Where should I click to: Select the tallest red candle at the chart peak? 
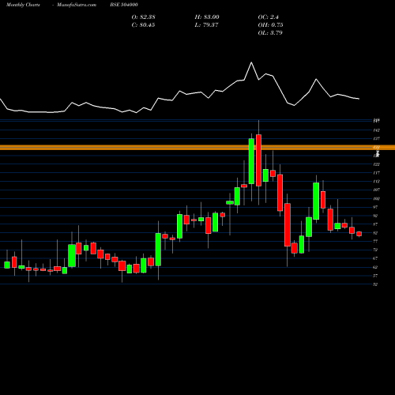[x=258, y=160]
